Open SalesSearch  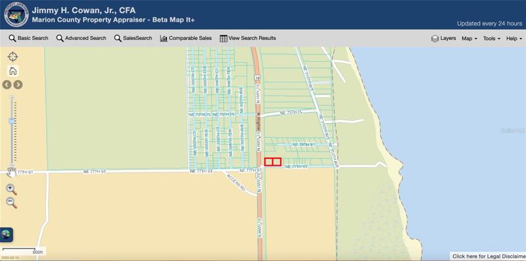coord(133,38)
